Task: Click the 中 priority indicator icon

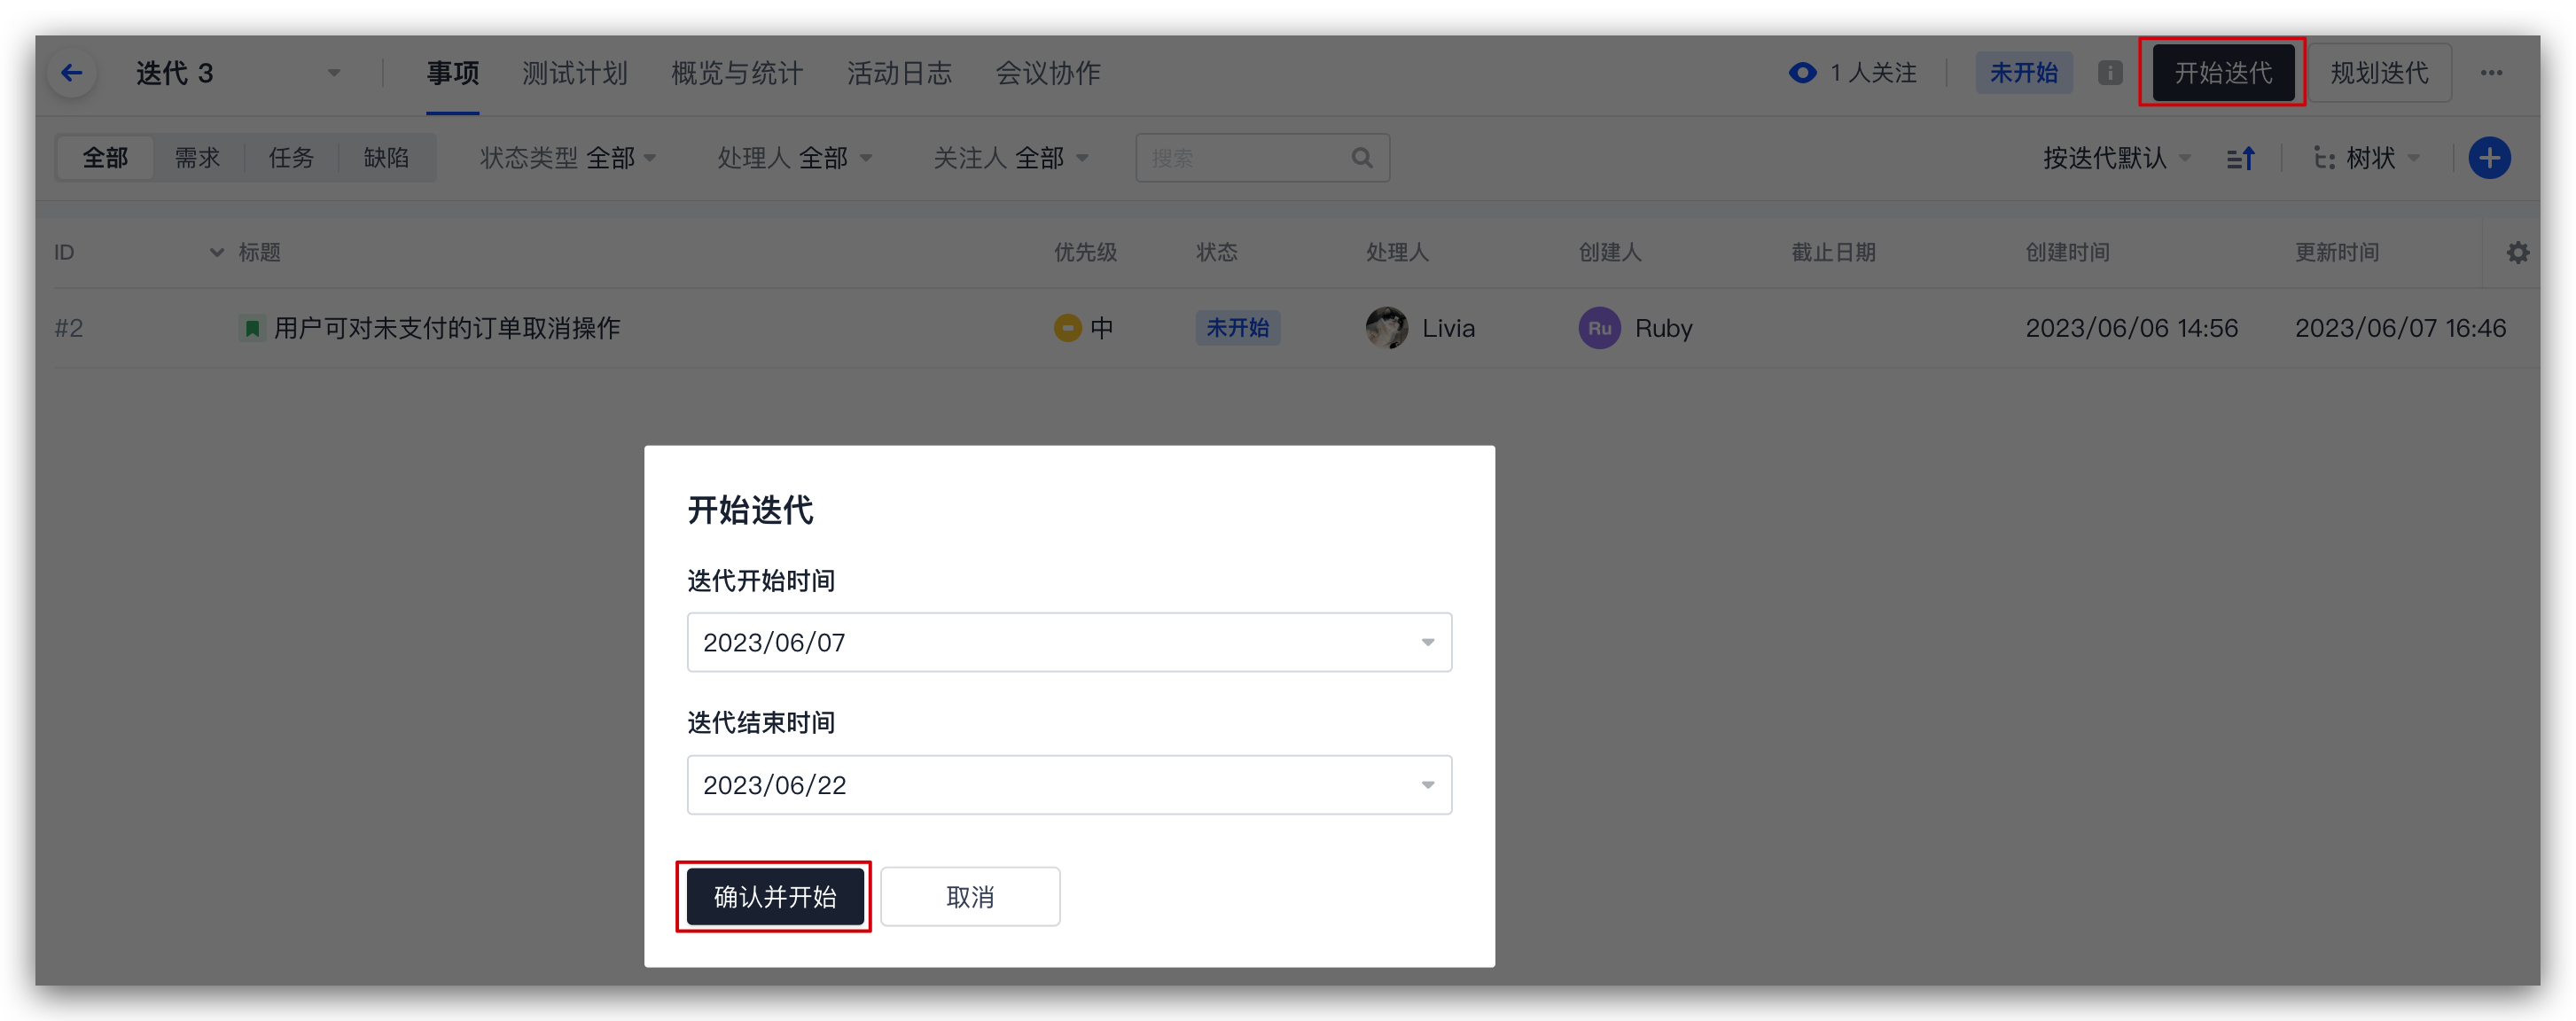Action: click(x=1067, y=328)
